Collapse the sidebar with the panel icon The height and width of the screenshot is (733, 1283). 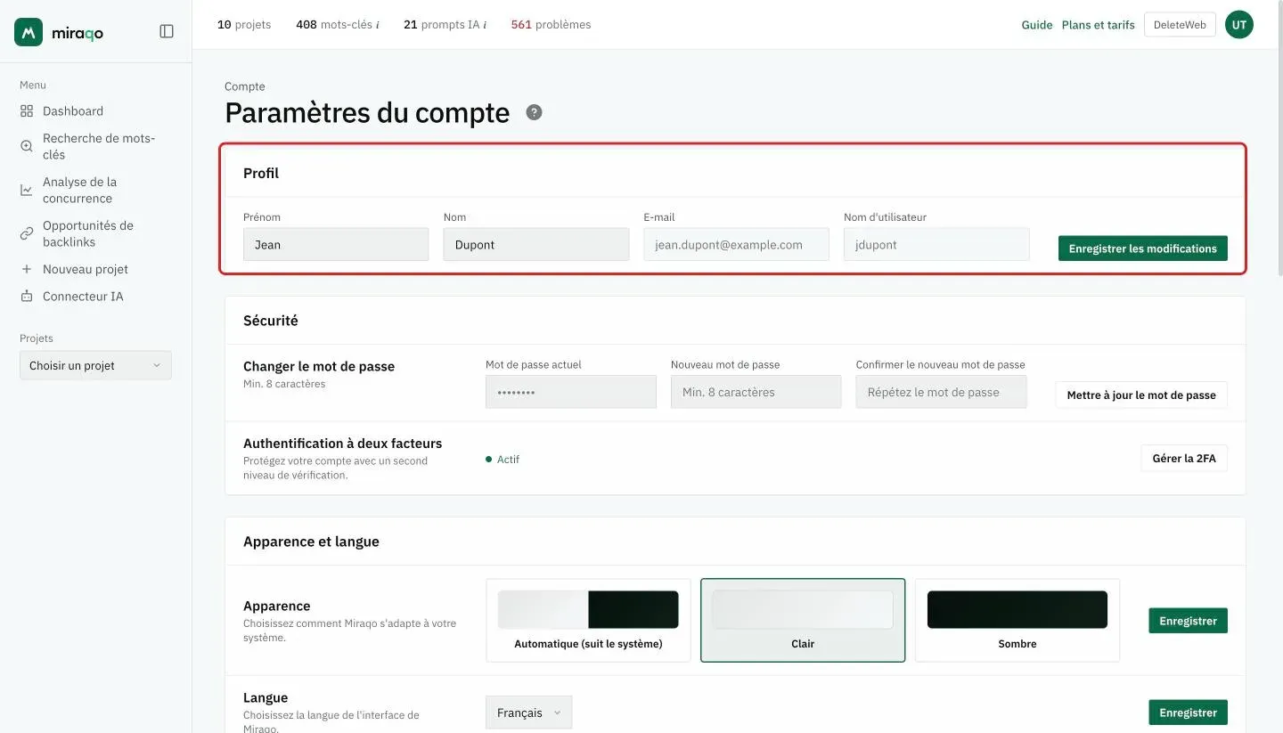167,31
